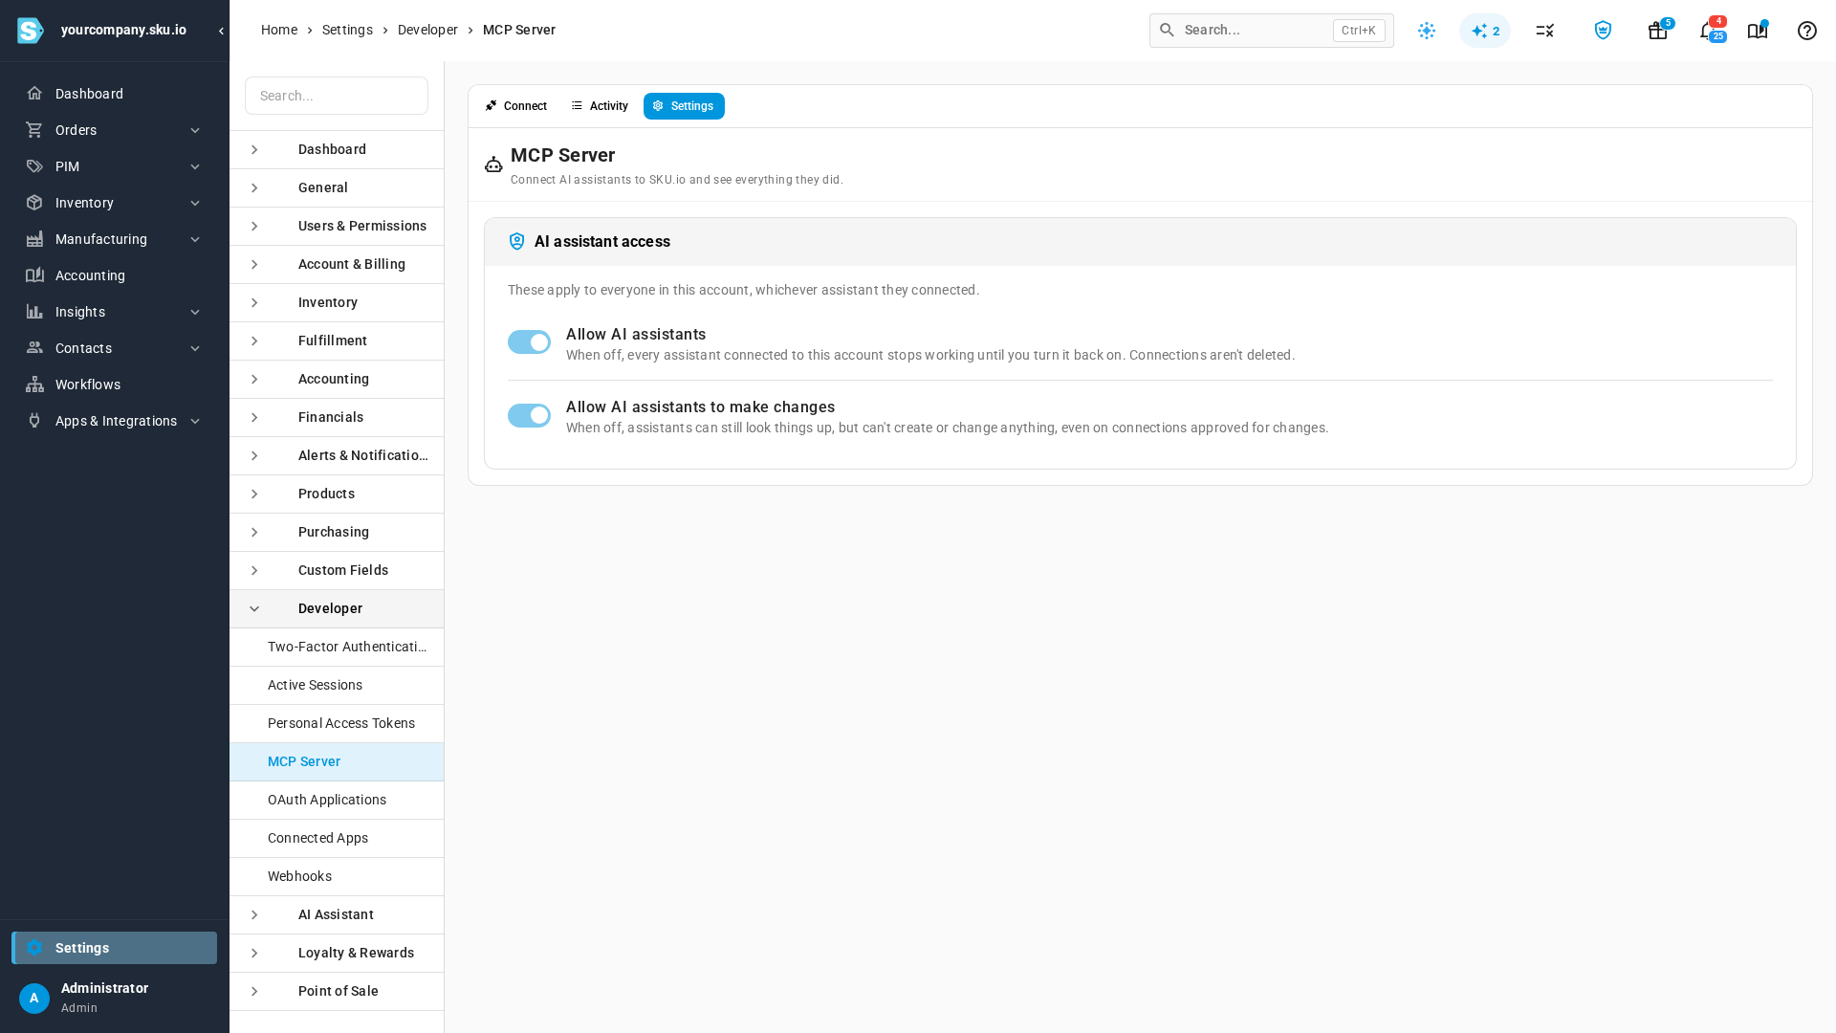
Task: Expand the Point of Sale settings group
Action: click(337, 992)
